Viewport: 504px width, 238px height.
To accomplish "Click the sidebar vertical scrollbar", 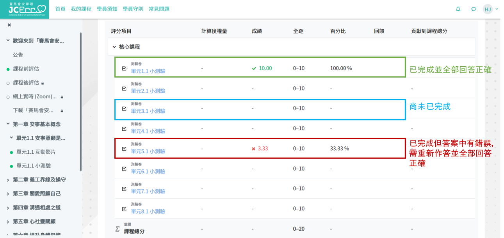I will (81, 101).
